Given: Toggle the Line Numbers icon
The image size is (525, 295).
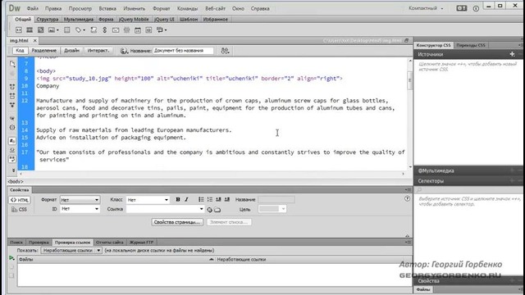Looking at the screenshot, I should 12,141.
